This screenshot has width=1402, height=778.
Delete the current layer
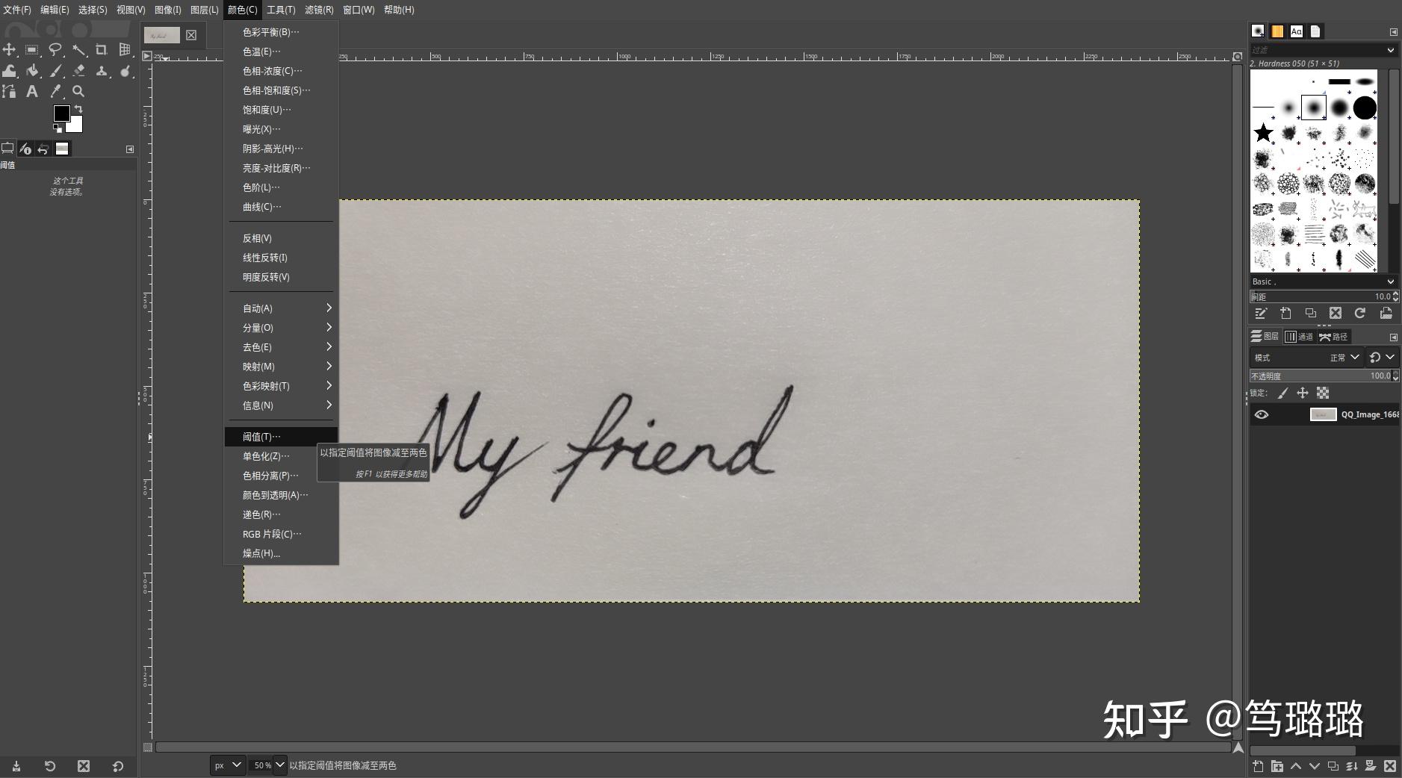[x=1389, y=766]
